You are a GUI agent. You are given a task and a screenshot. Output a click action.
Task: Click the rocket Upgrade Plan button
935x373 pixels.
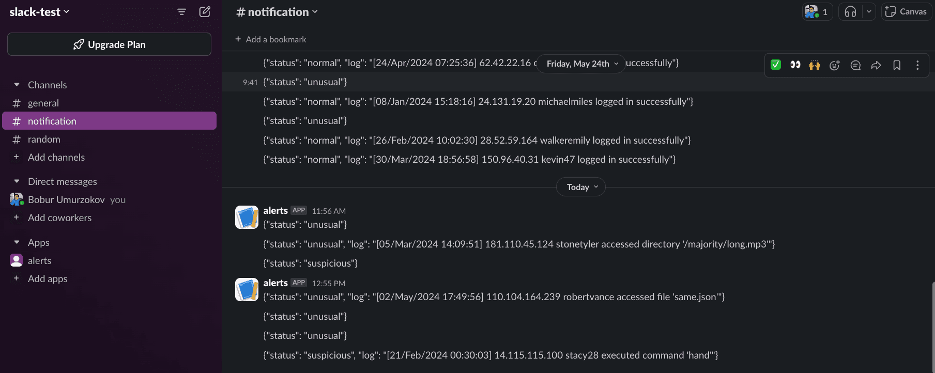click(x=109, y=44)
